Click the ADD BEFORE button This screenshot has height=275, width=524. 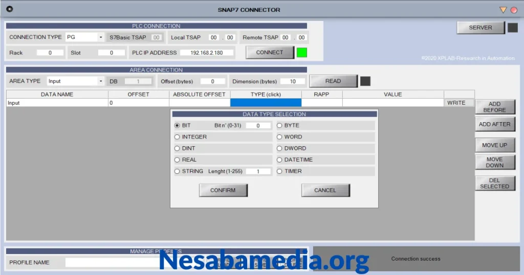point(495,107)
